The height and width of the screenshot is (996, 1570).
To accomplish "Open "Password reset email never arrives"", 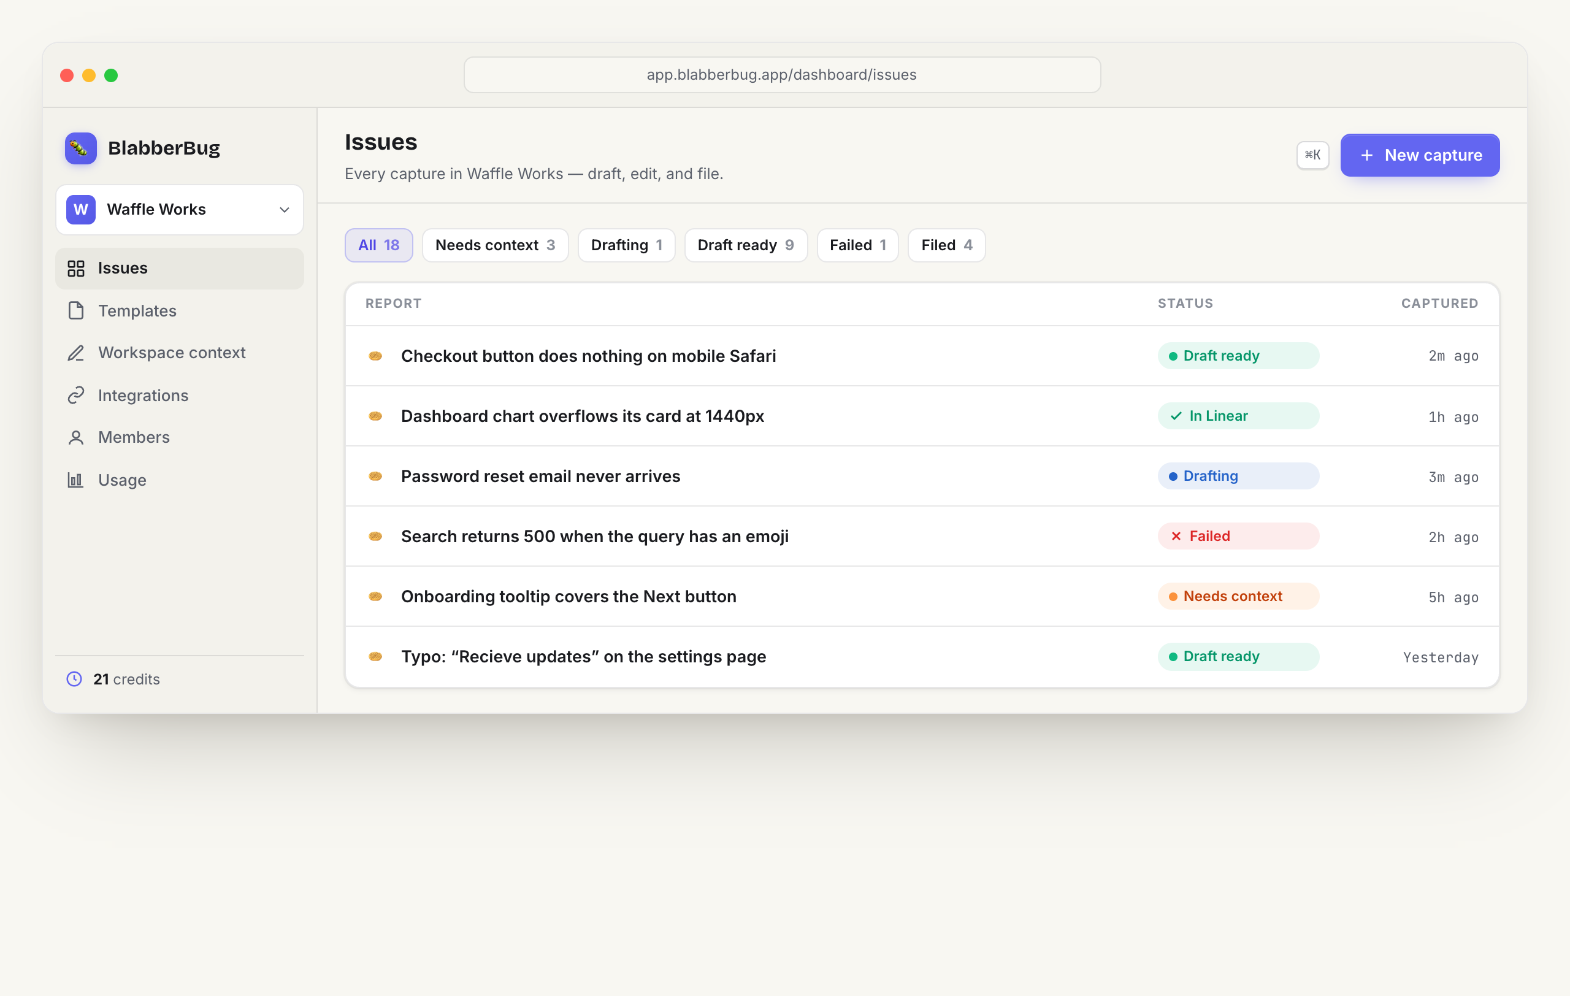I will [540, 477].
